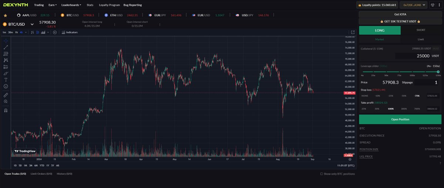The height and width of the screenshot is (188, 444).
Task: Open the chart Indicators menu
Action: coord(70,33)
